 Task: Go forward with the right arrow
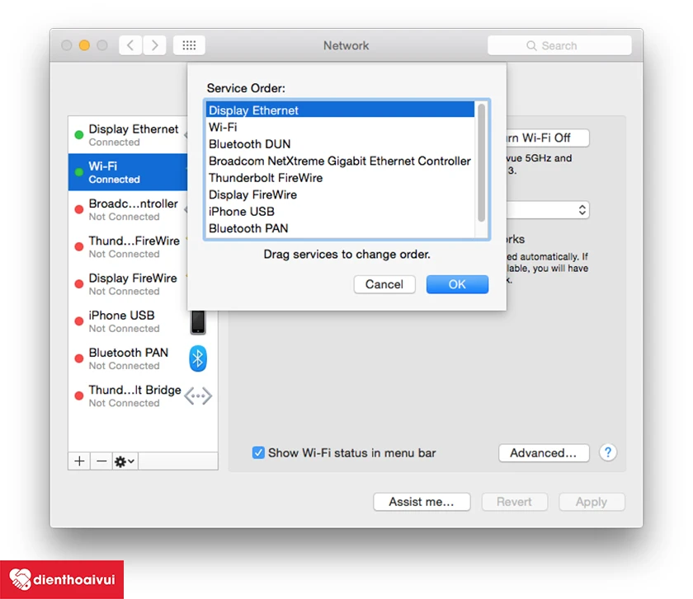(154, 45)
